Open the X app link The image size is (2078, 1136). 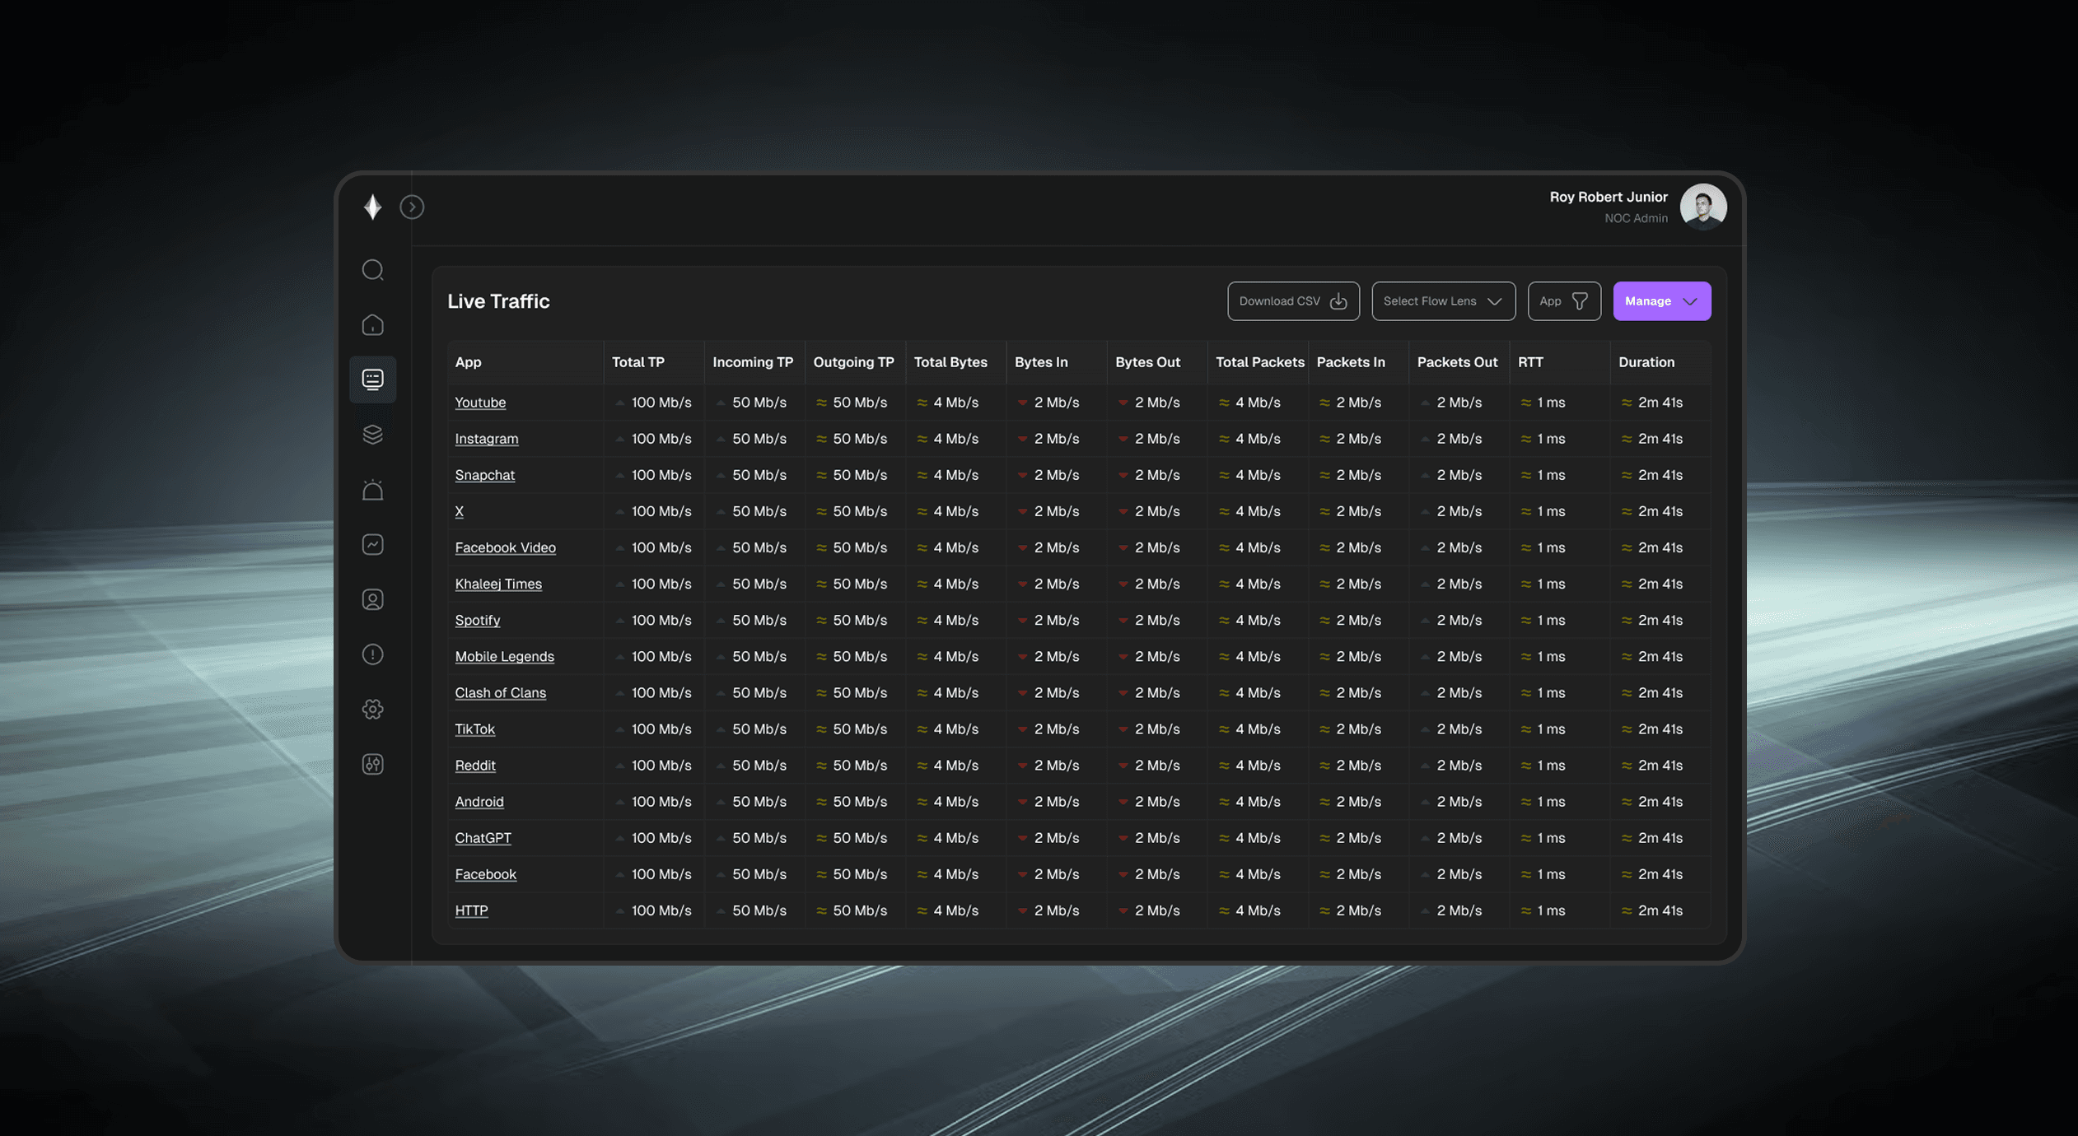(x=460, y=511)
